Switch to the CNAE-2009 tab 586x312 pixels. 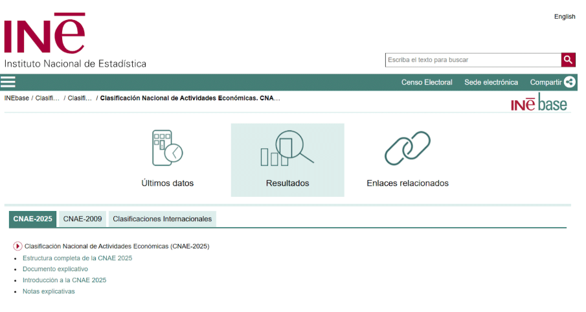coord(82,219)
